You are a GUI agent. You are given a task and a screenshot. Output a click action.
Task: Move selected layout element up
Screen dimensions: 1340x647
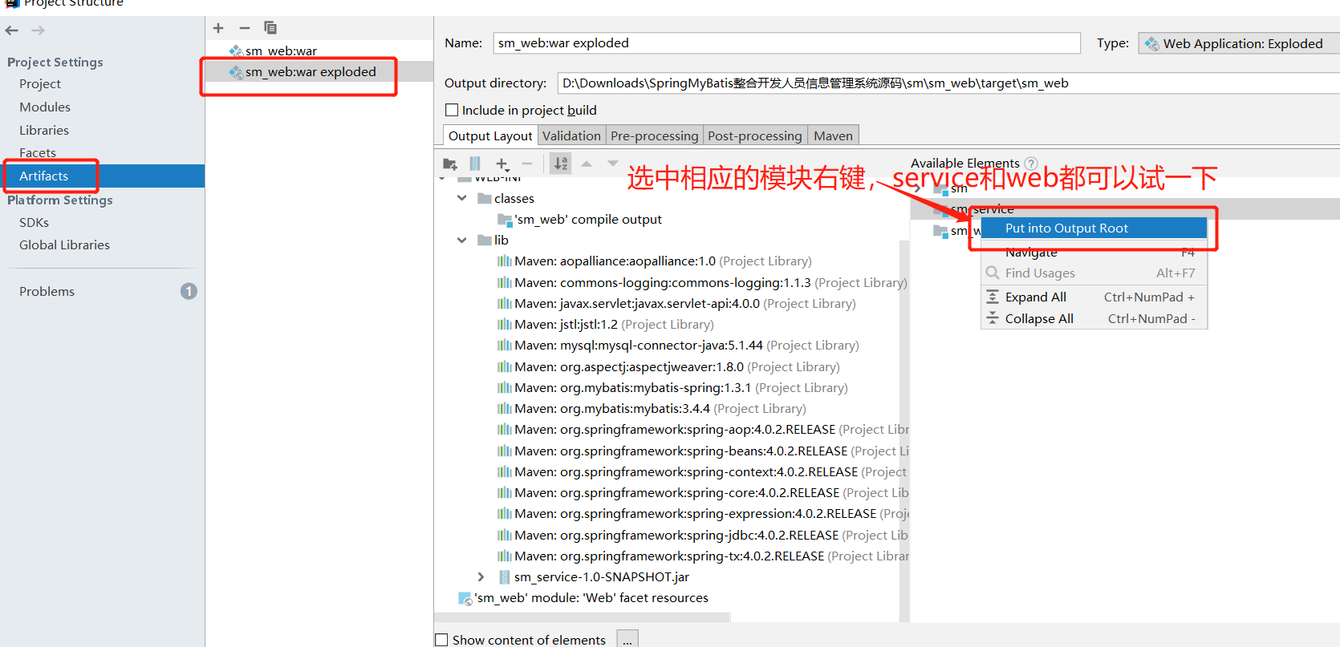(x=587, y=164)
